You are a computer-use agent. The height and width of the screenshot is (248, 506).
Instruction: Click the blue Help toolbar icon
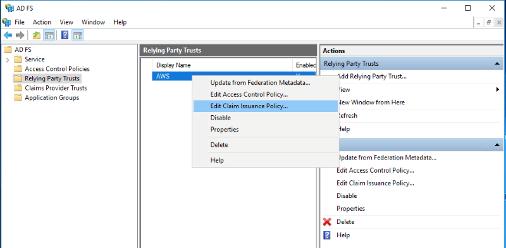pos(65,35)
